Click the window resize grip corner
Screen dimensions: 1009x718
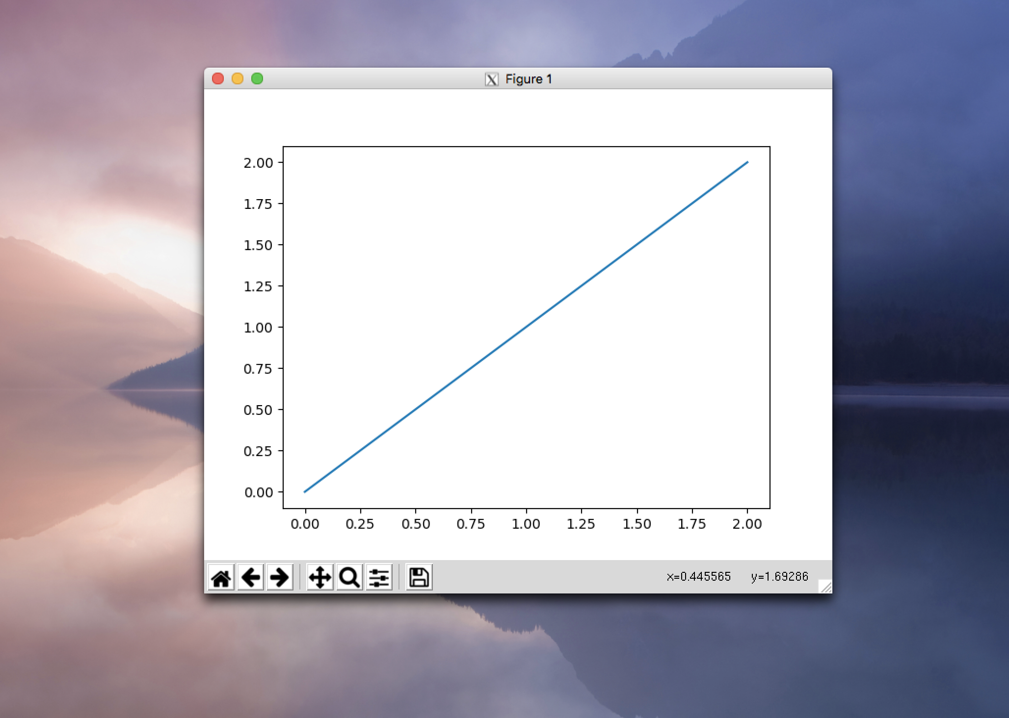point(825,587)
